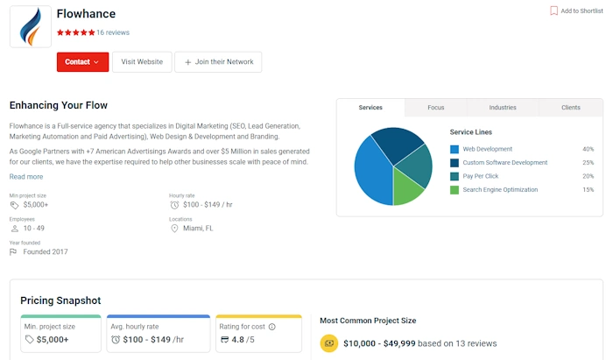Click the Add to Shortlist bookmark icon
This screenshot has height=360, width=613.
553,11
